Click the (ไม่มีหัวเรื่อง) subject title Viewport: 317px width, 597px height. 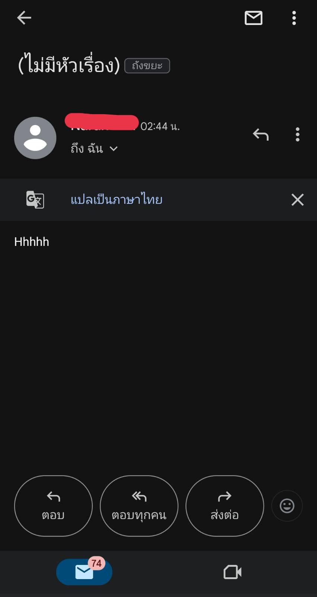pos(69,64)
